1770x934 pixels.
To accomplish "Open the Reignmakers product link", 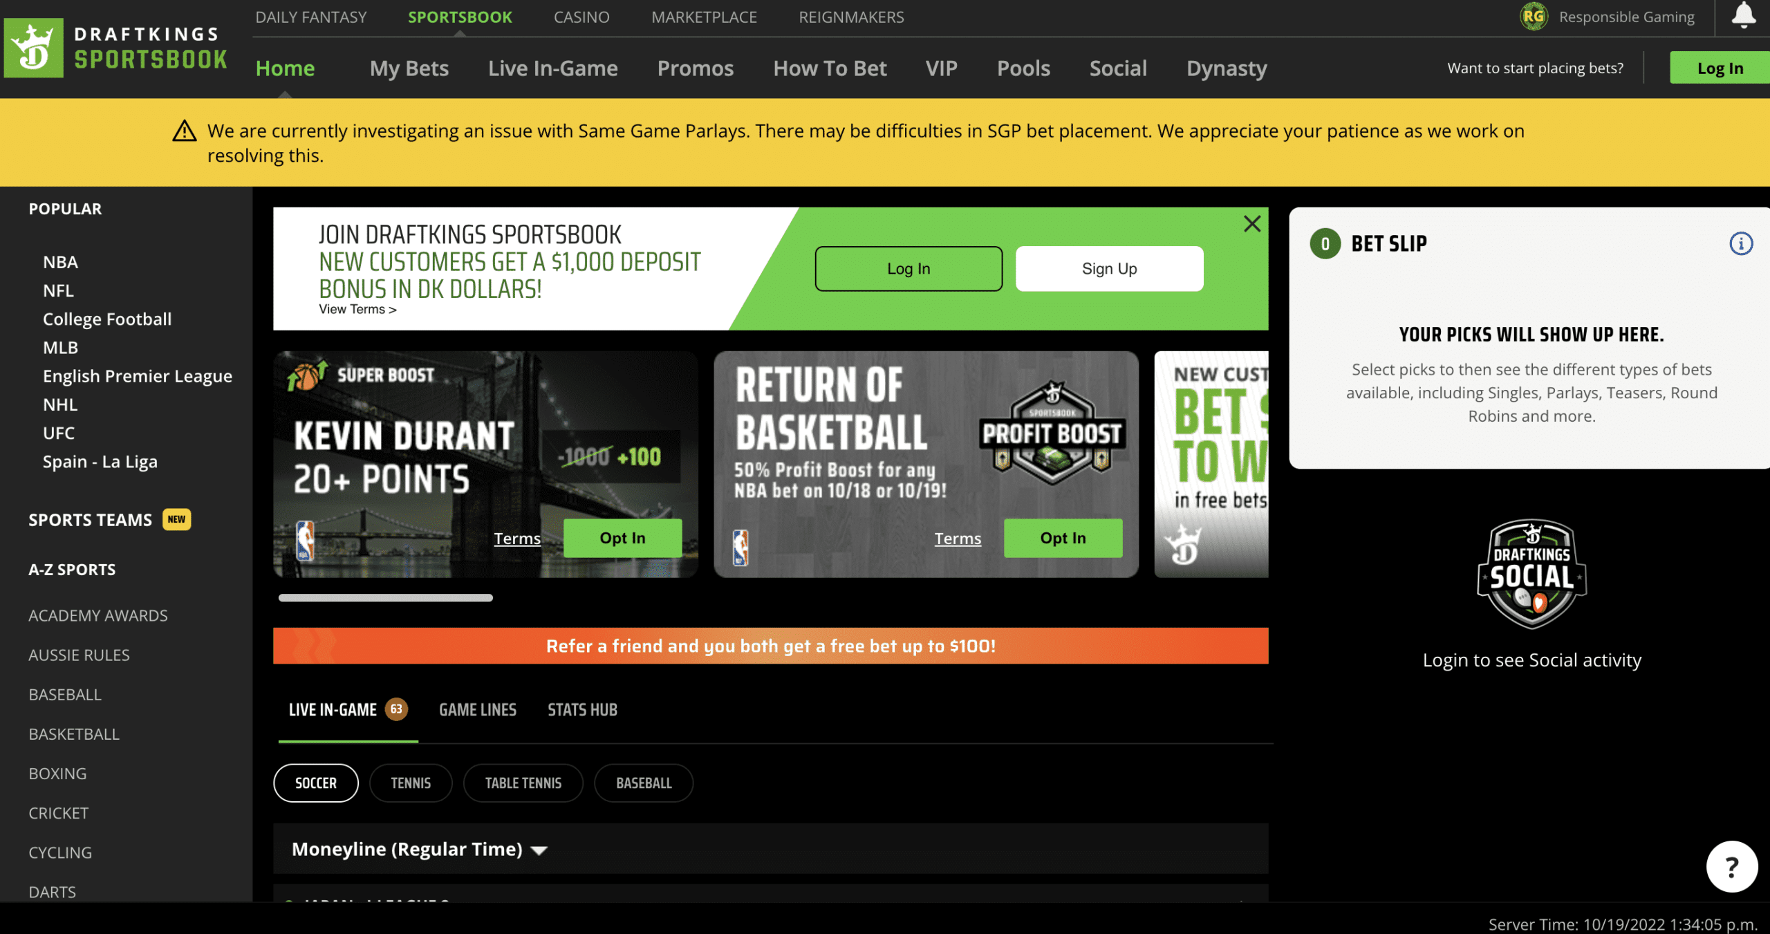I will point(851,17).
